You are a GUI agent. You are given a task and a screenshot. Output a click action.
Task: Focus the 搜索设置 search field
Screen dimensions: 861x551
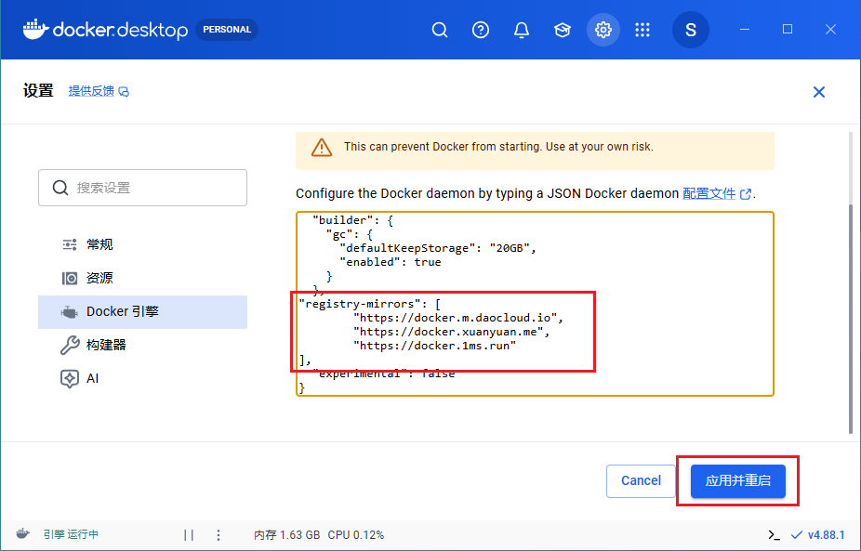coord(143,188)
